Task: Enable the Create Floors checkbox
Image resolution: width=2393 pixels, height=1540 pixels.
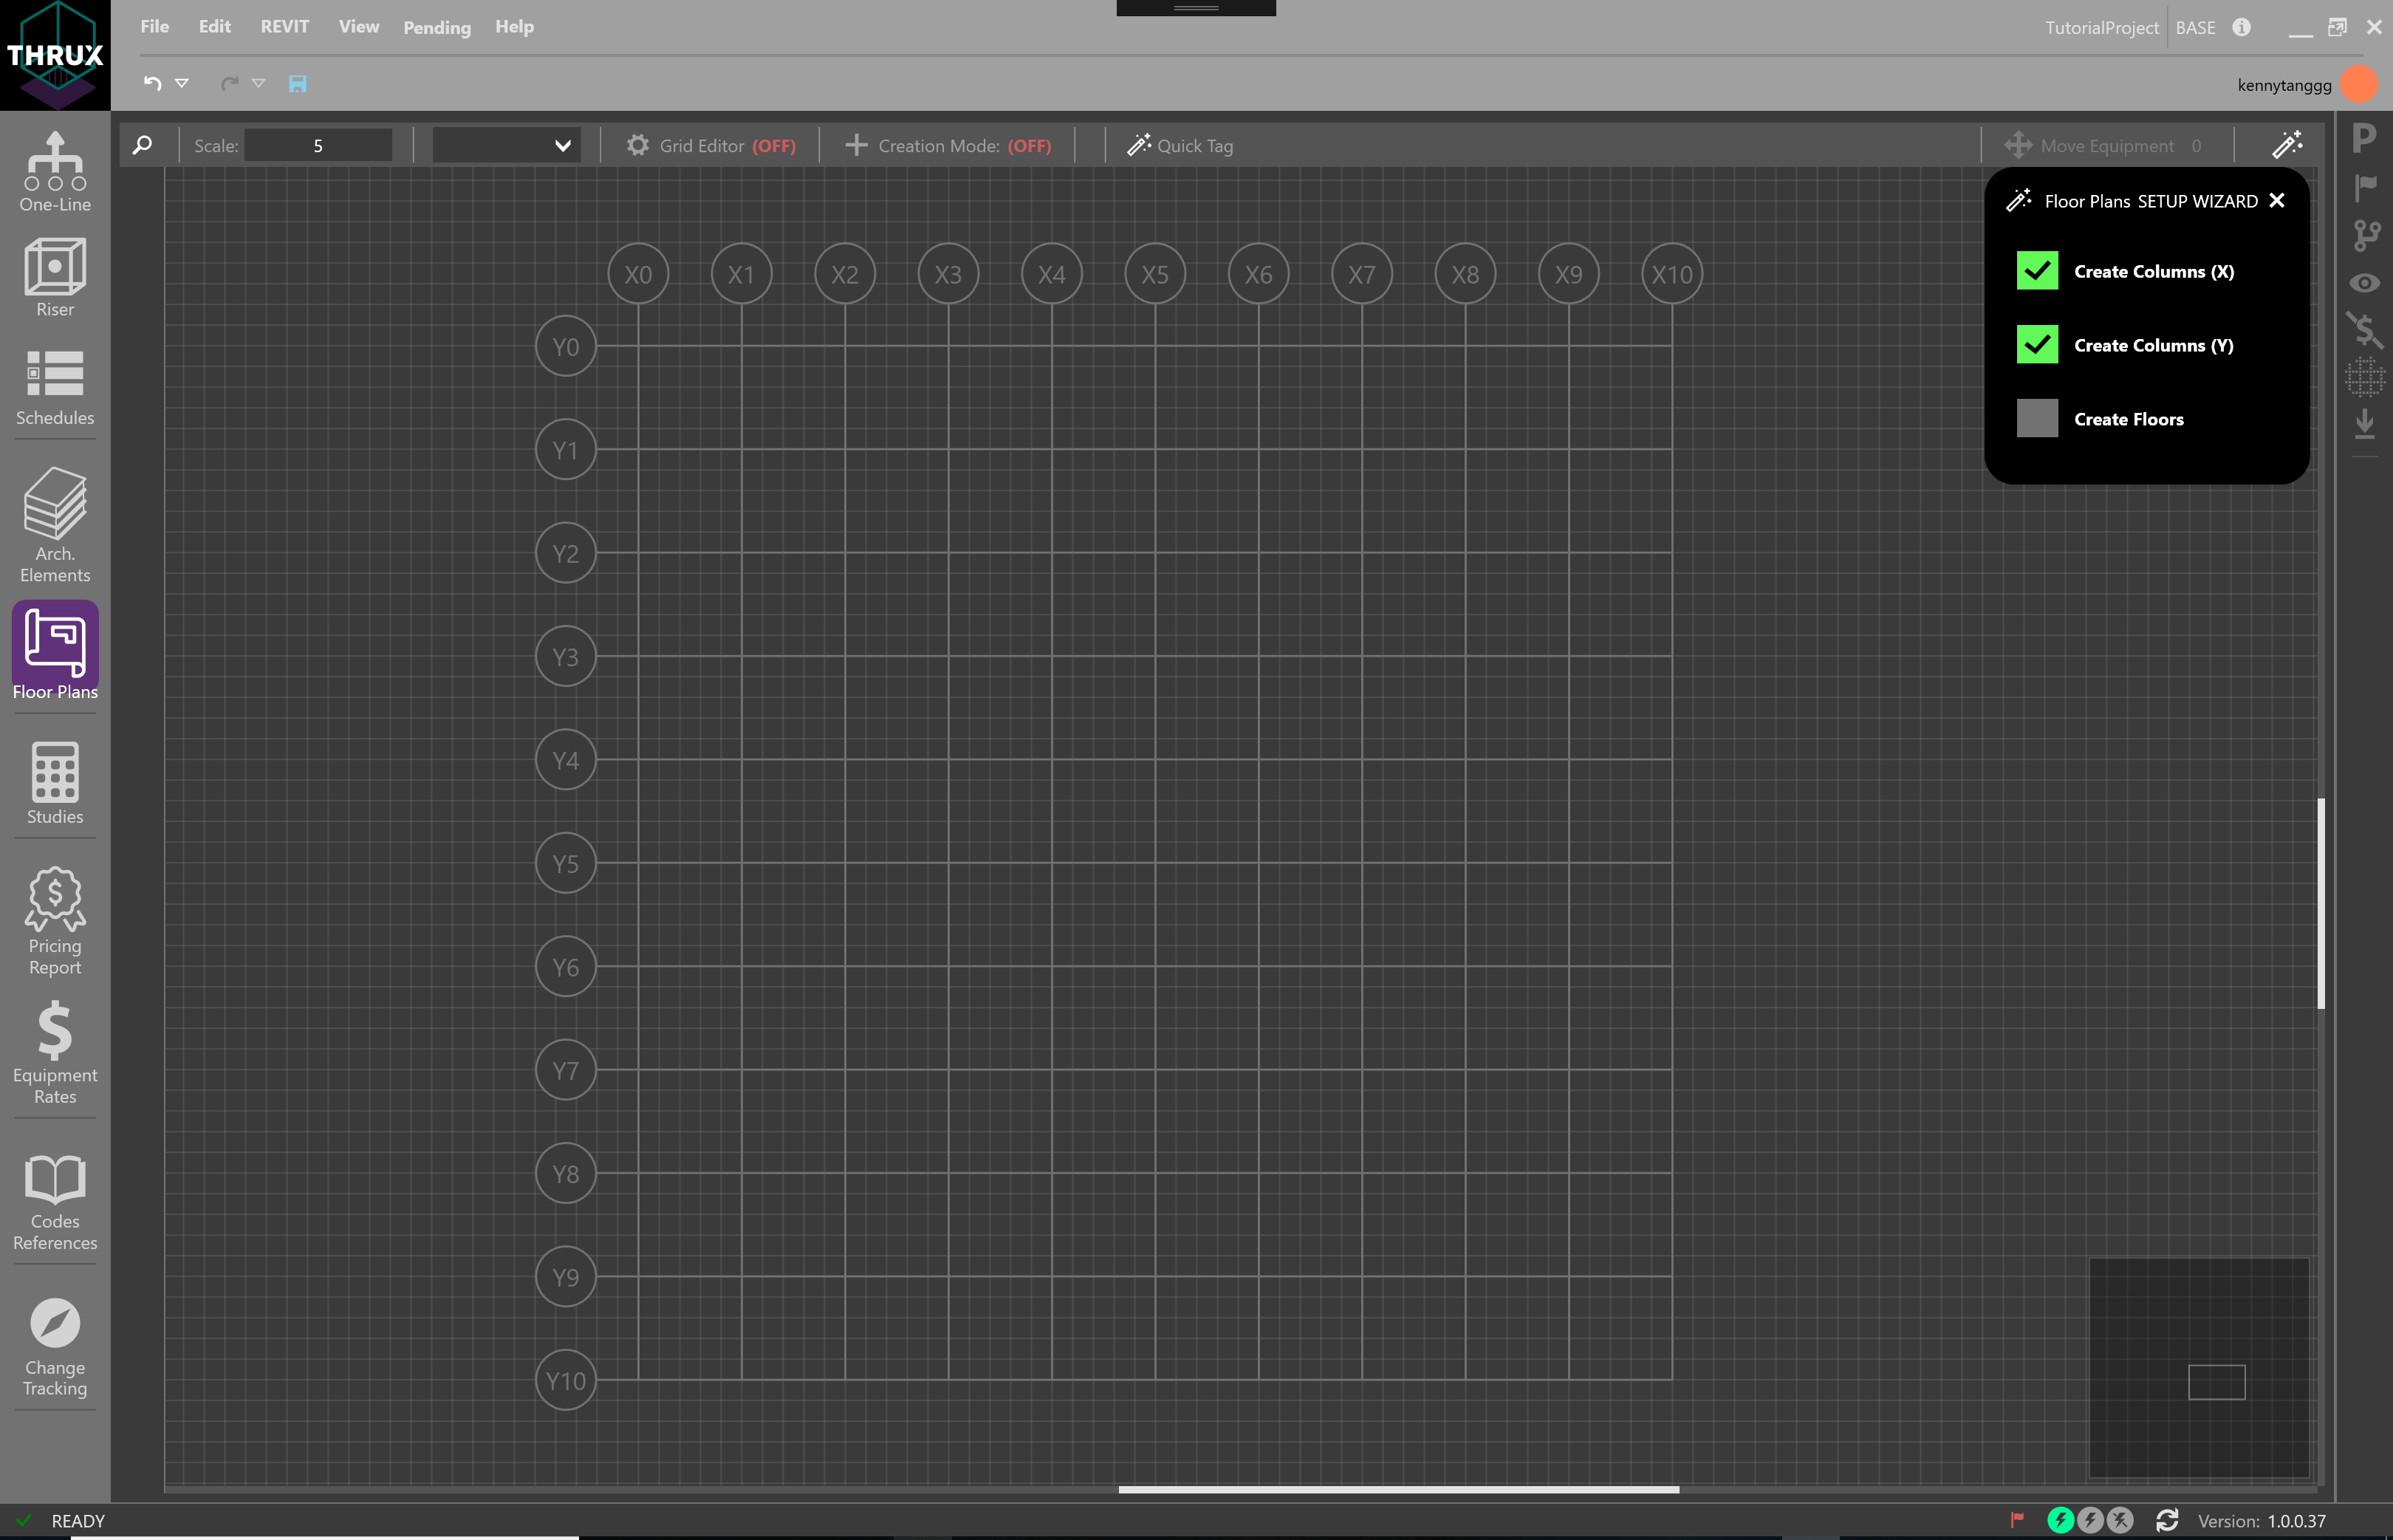Action: [2037, 418]
